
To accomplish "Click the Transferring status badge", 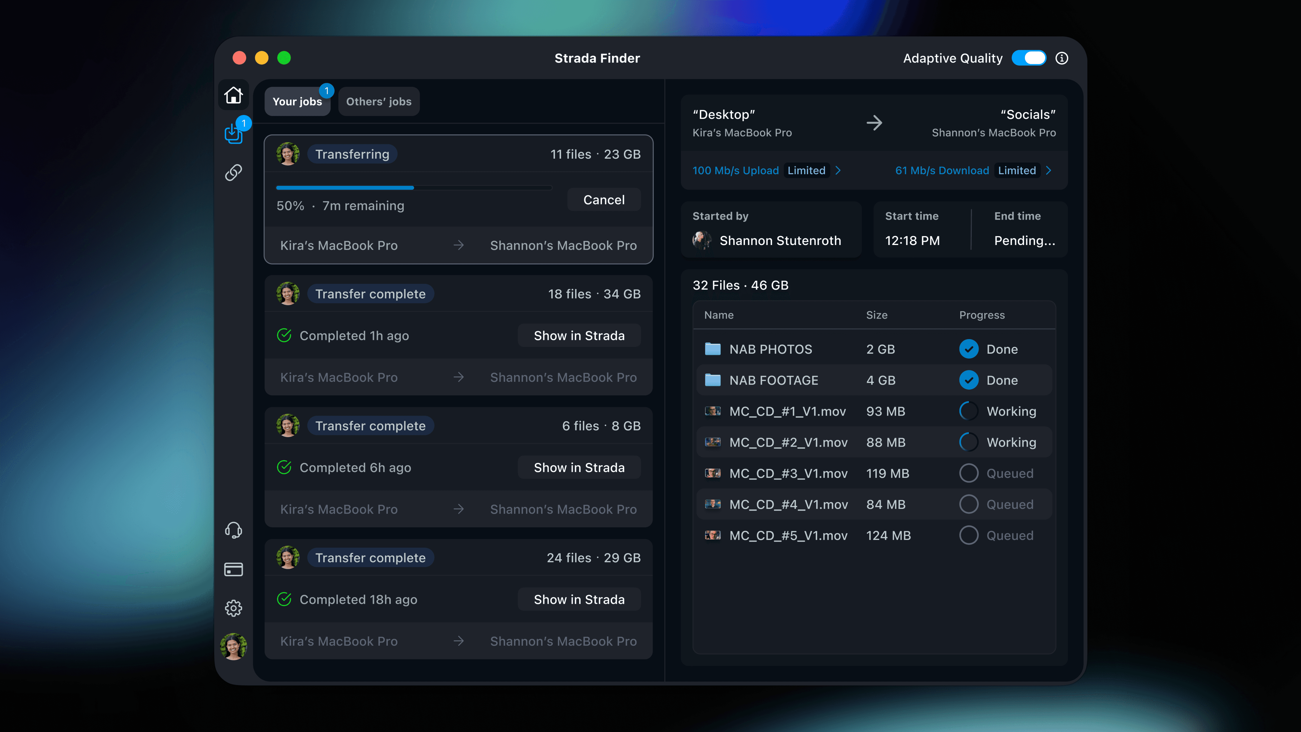I will pos(353,154).
